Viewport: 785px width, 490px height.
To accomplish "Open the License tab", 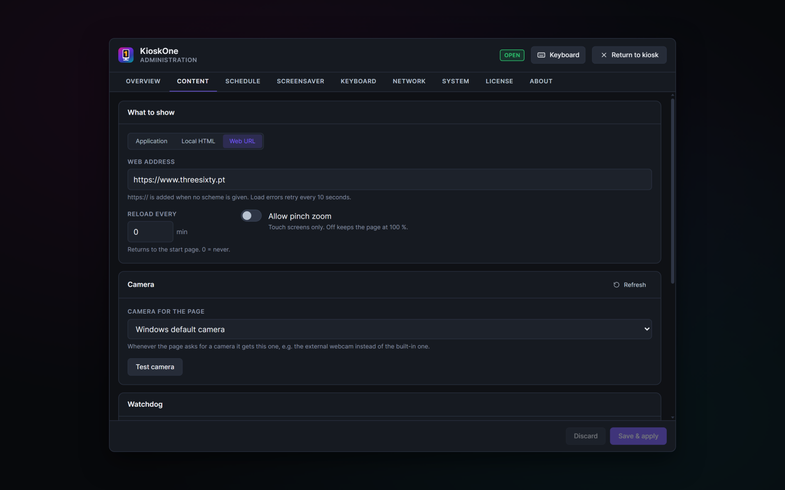I will click(499, 81).
